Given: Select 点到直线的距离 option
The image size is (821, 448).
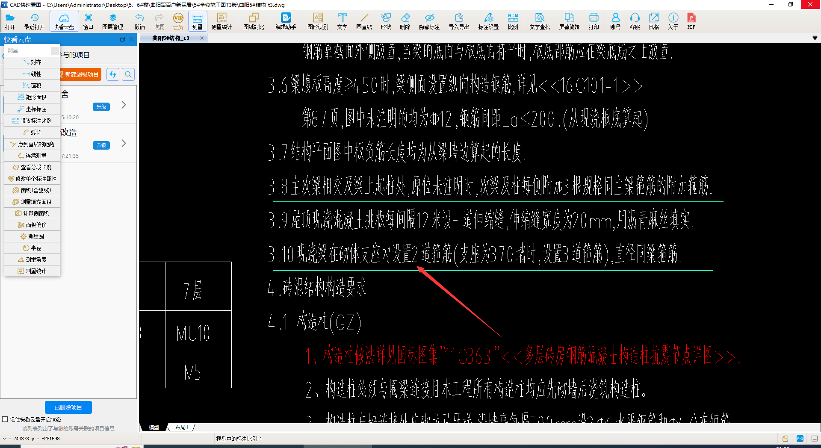Looking at the screenshot, I should (x=32, y=144).
